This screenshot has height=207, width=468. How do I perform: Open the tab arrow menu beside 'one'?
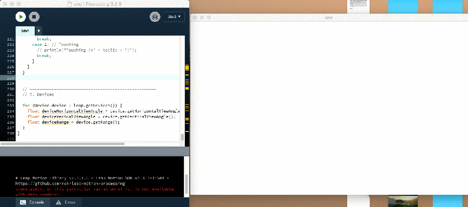click(39, 31)
